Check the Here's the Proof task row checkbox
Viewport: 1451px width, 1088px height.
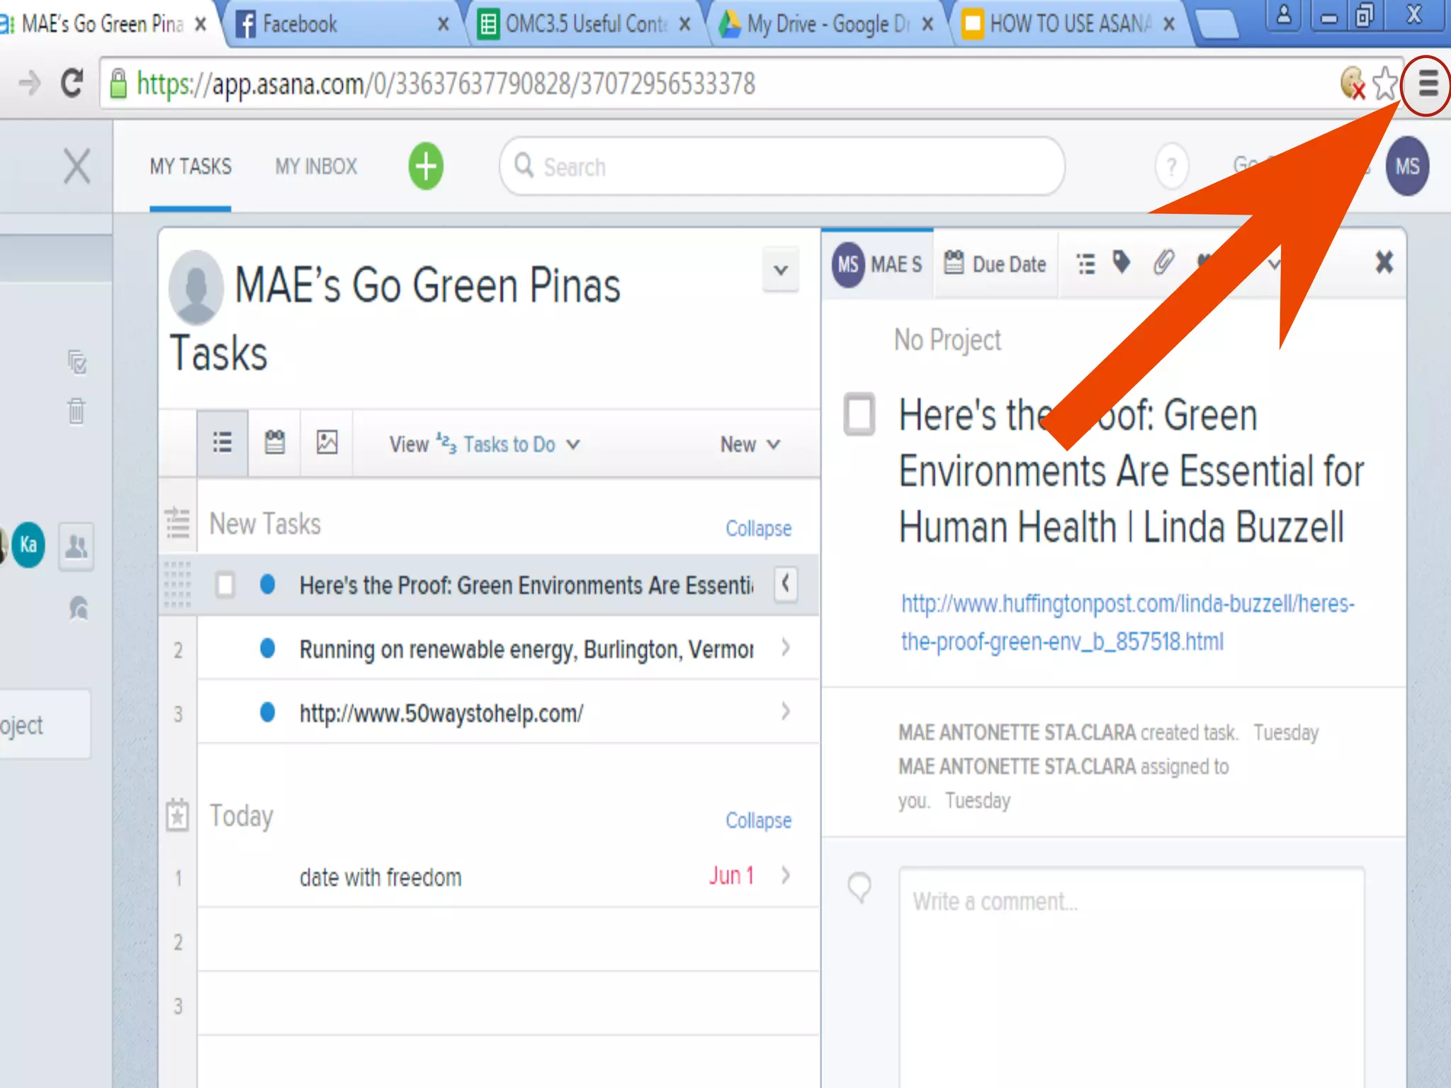tap(225, 585)
